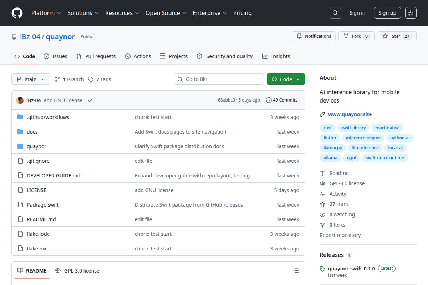Click the release tag icon beside quaynor-swift-0.1.0
Viewport: 428px width, 285px height.
point(322,269)
